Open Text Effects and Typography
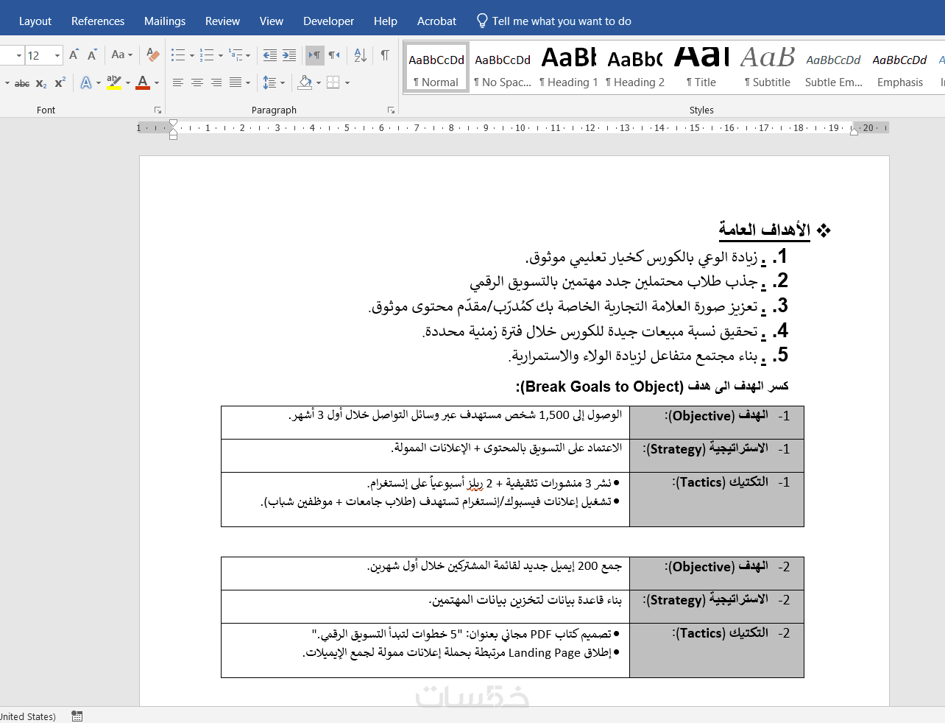The width and height of the screenshot is (945, 723). (86, 82)
